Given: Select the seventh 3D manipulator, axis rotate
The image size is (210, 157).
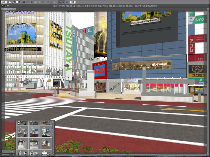Looking at the screenshot, I should coord(29,13).
